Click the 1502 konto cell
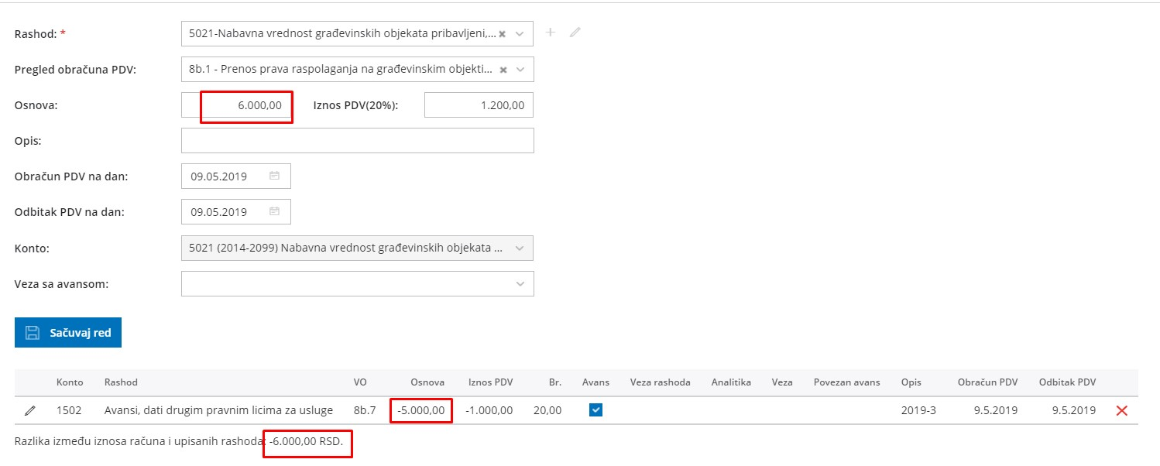This screenshot has width=1160, height=466. tap(69, 410)
